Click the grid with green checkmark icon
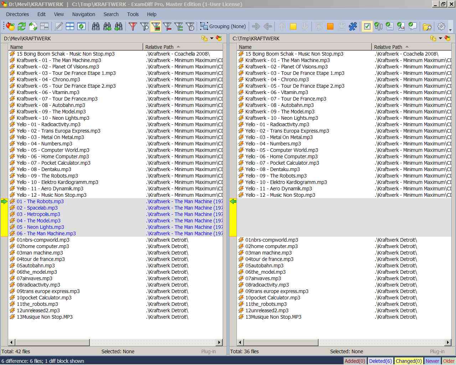The width and height of the screenshot is (456, 365). click(82, 26)
